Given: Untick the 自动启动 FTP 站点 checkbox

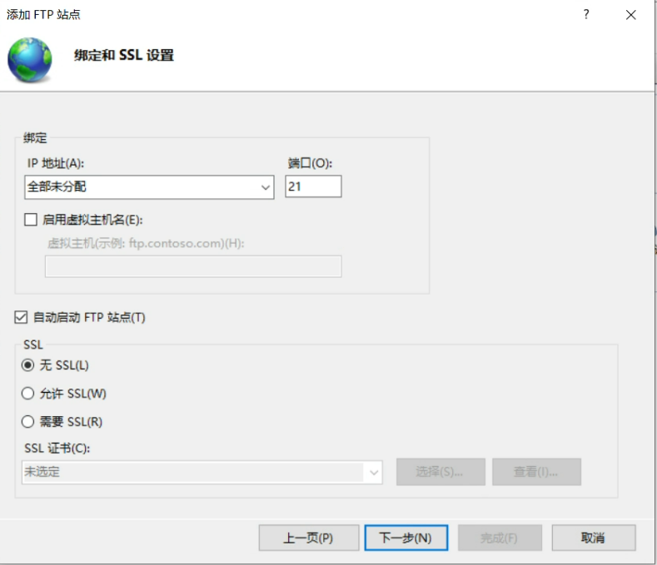Looking at the screenshot, I should tap(22, 317).
